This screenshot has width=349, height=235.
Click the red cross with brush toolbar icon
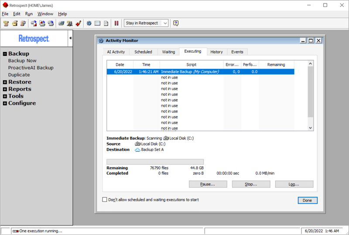pos(78,23)
